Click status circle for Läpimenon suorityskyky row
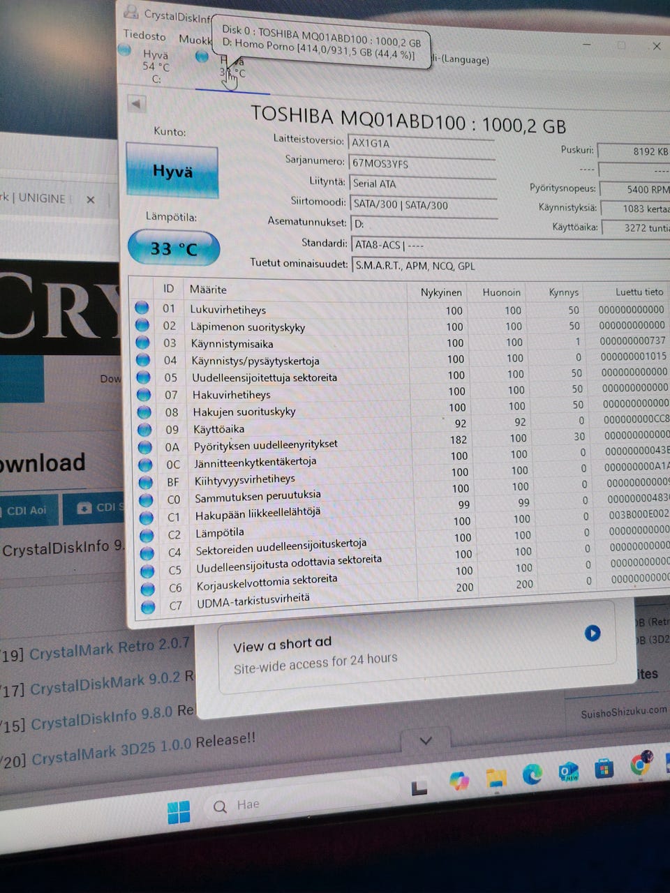 142,325
